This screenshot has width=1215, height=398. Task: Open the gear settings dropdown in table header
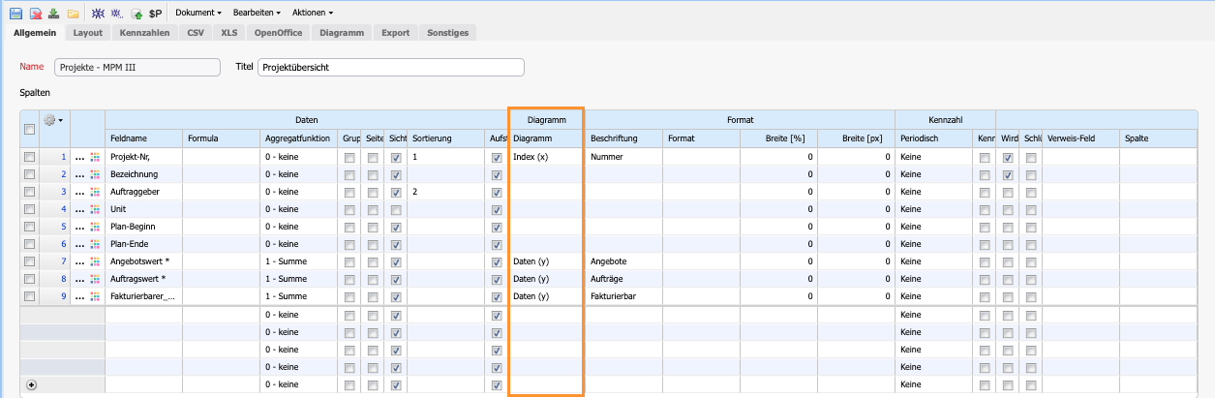point(53,120)
